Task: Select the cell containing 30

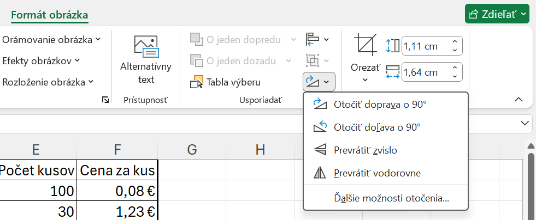Action: click(x=38, y=211)
